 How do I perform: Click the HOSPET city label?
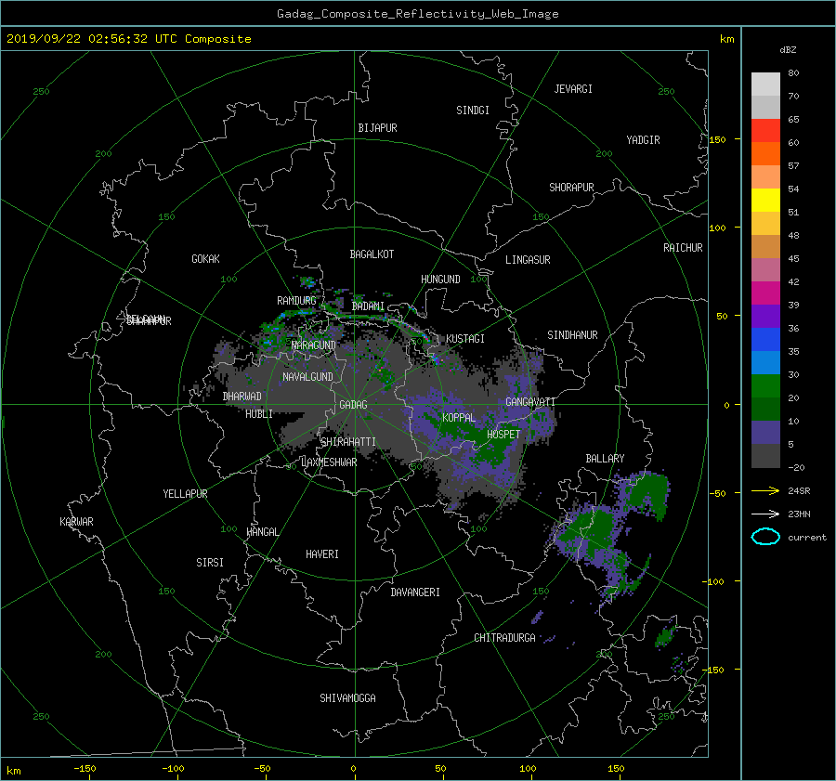[503, 435]
